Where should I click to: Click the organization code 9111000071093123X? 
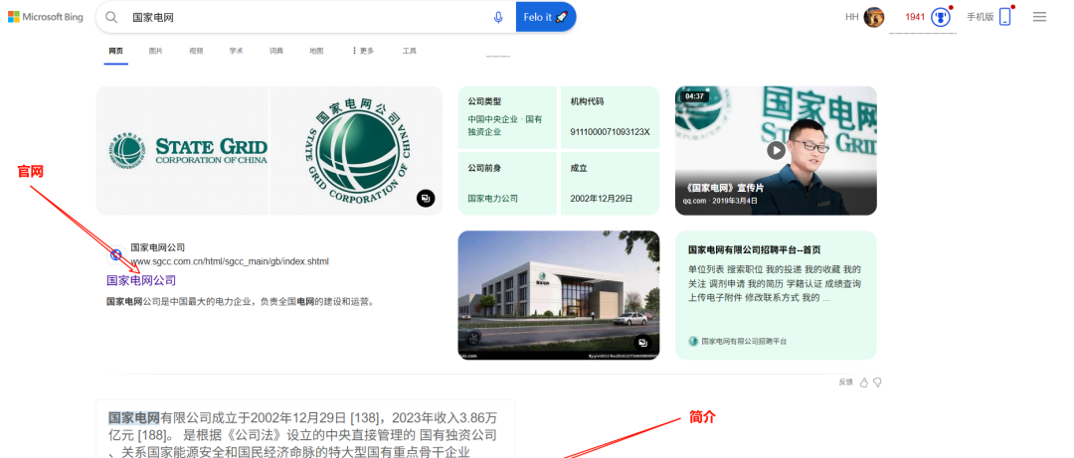click(x=610, y=131)
